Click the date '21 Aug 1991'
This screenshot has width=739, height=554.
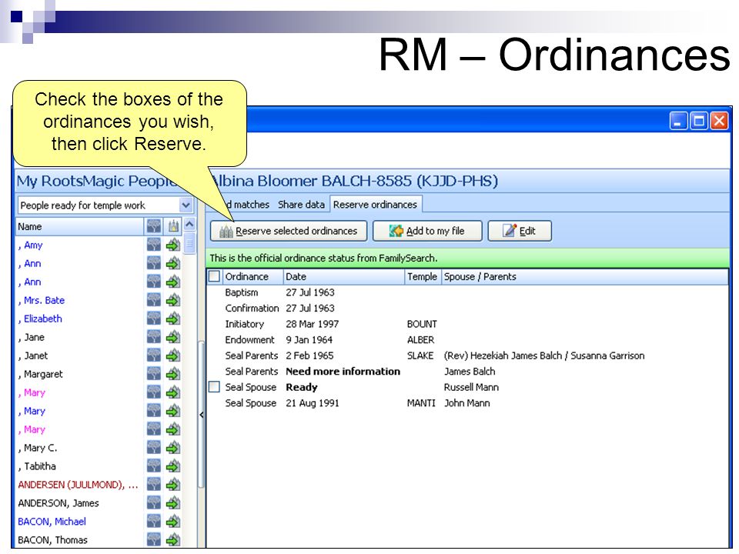312,402
